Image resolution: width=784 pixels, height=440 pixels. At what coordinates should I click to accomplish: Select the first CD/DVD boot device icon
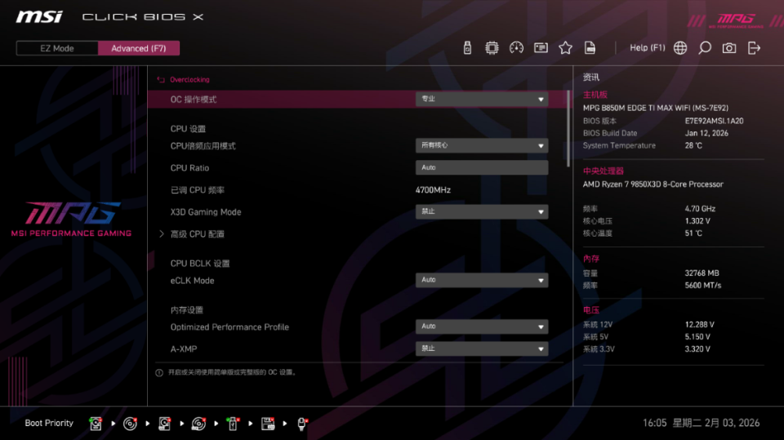pos(130,424)
